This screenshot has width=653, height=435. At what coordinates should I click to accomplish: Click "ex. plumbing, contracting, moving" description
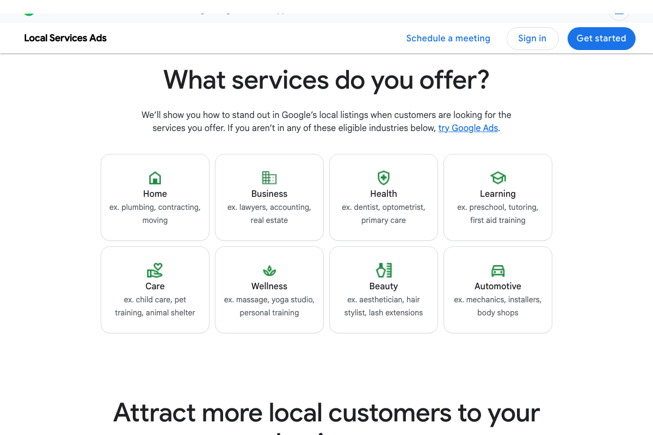(155, 214)
